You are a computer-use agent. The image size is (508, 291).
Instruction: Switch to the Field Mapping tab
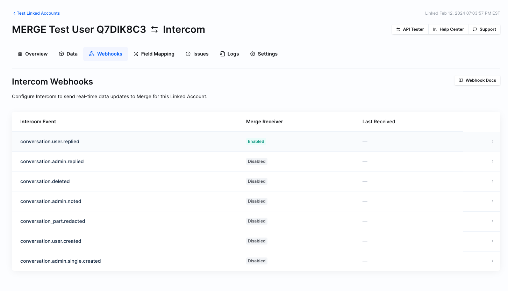click(157, 54)
